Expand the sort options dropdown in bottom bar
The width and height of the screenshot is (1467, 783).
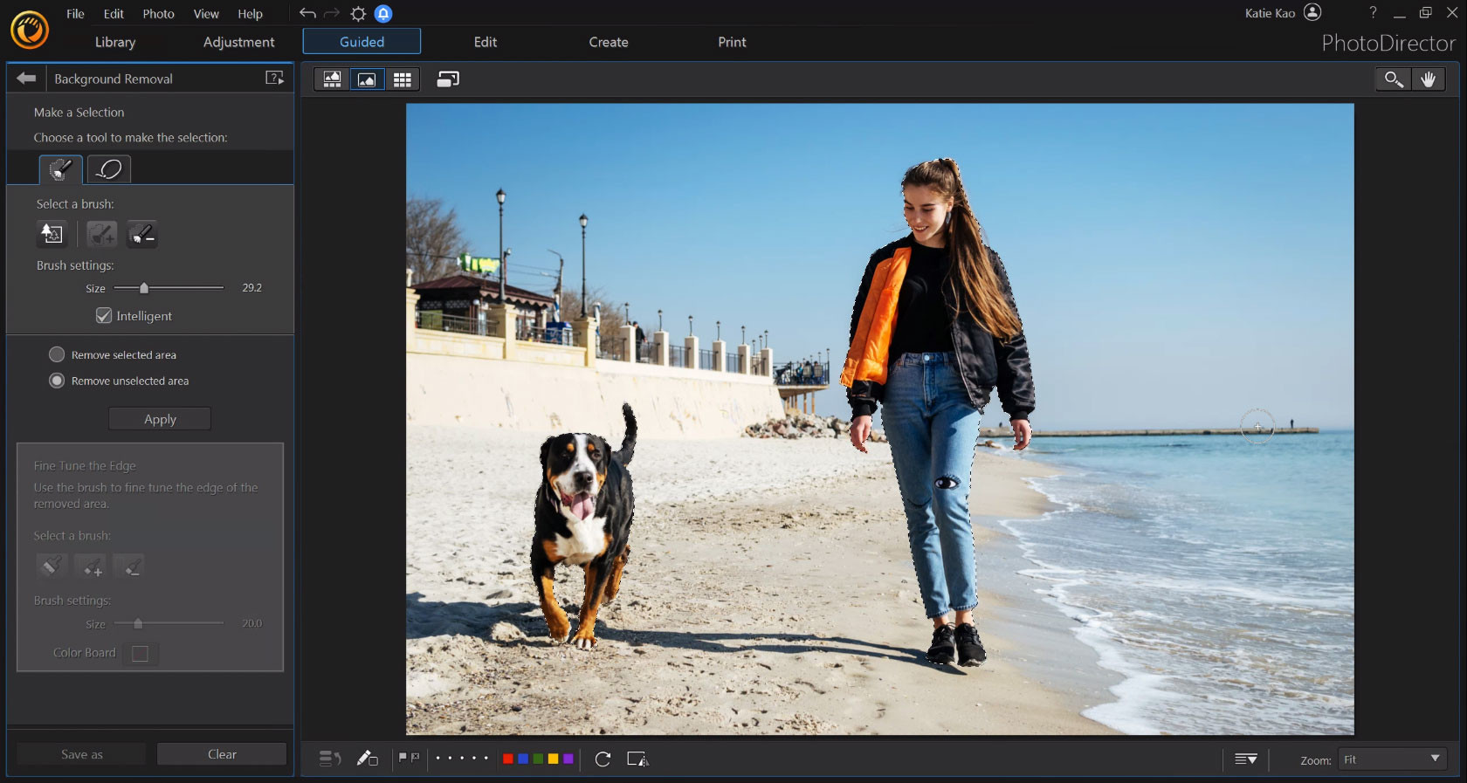coord(1245,759)
